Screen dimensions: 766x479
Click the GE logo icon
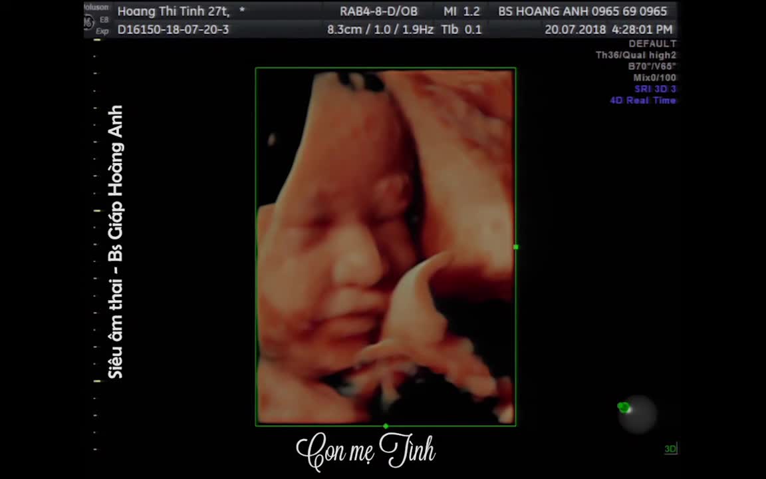(x=88, y=23)
